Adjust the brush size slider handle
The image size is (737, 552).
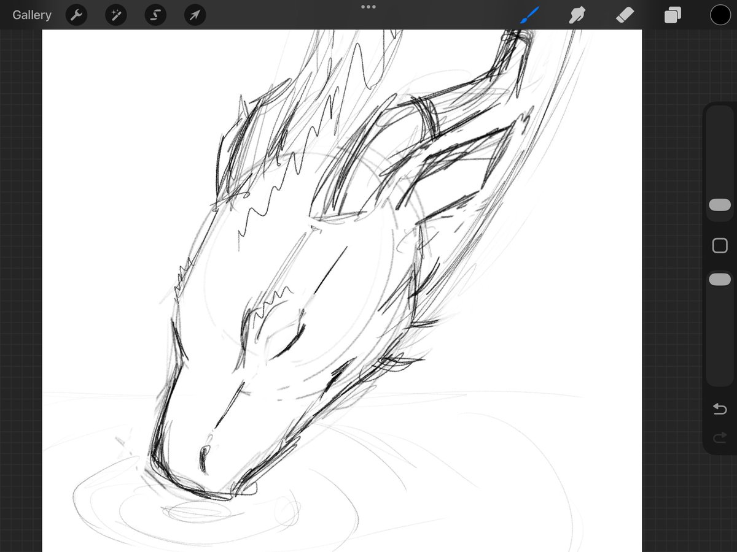[x=720, y=205]
